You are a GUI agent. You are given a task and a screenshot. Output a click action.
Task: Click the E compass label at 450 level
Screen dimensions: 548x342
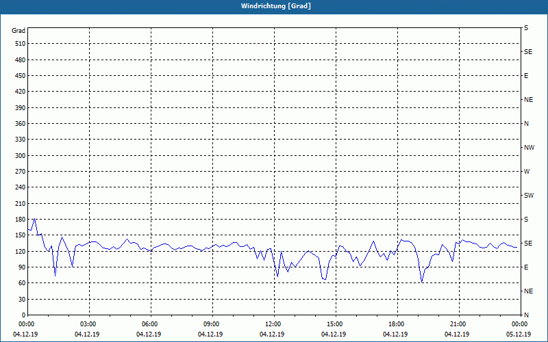pyautogui.click(x=526, y=76)
